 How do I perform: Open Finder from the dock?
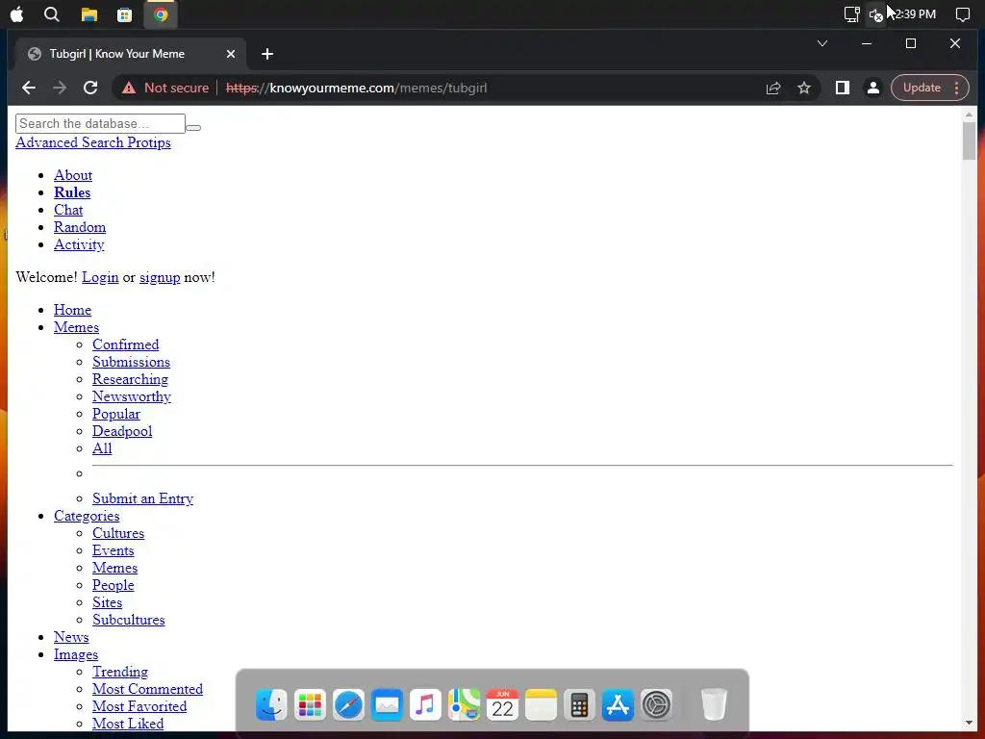271,704
